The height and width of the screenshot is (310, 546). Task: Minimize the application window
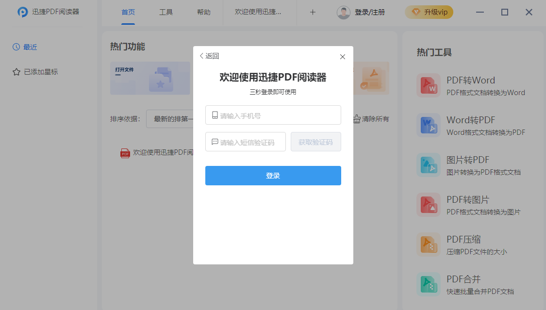(480, 12)
